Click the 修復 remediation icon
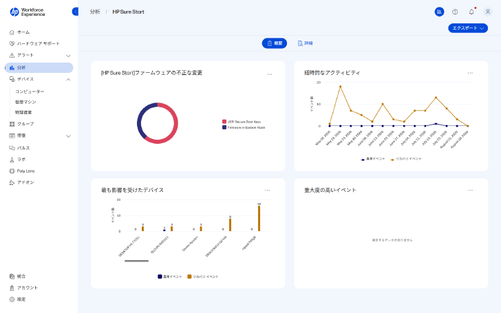Viewport: 501px width, 313px height. [x=12, y=136]
